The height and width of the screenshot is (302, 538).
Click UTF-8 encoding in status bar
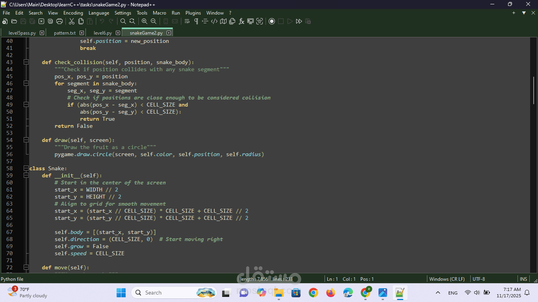click(x=479, y=279)
